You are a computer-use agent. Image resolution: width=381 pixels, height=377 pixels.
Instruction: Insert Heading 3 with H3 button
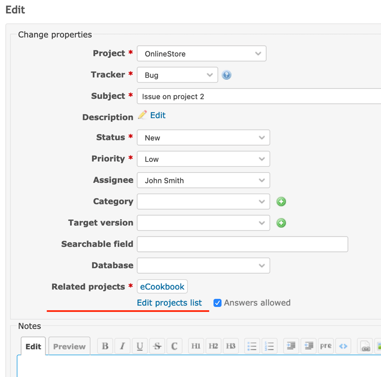(231, 346)
